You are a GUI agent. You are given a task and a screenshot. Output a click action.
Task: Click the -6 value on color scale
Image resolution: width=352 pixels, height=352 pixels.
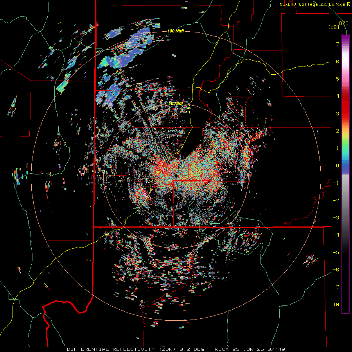[336, 270]
